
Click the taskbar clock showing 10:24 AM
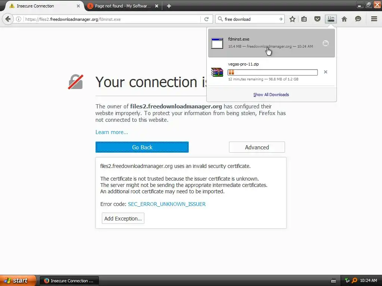(368, 280)
